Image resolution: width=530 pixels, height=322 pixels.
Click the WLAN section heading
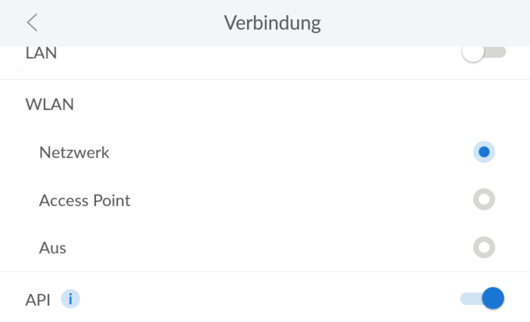(x=50, y=105)
